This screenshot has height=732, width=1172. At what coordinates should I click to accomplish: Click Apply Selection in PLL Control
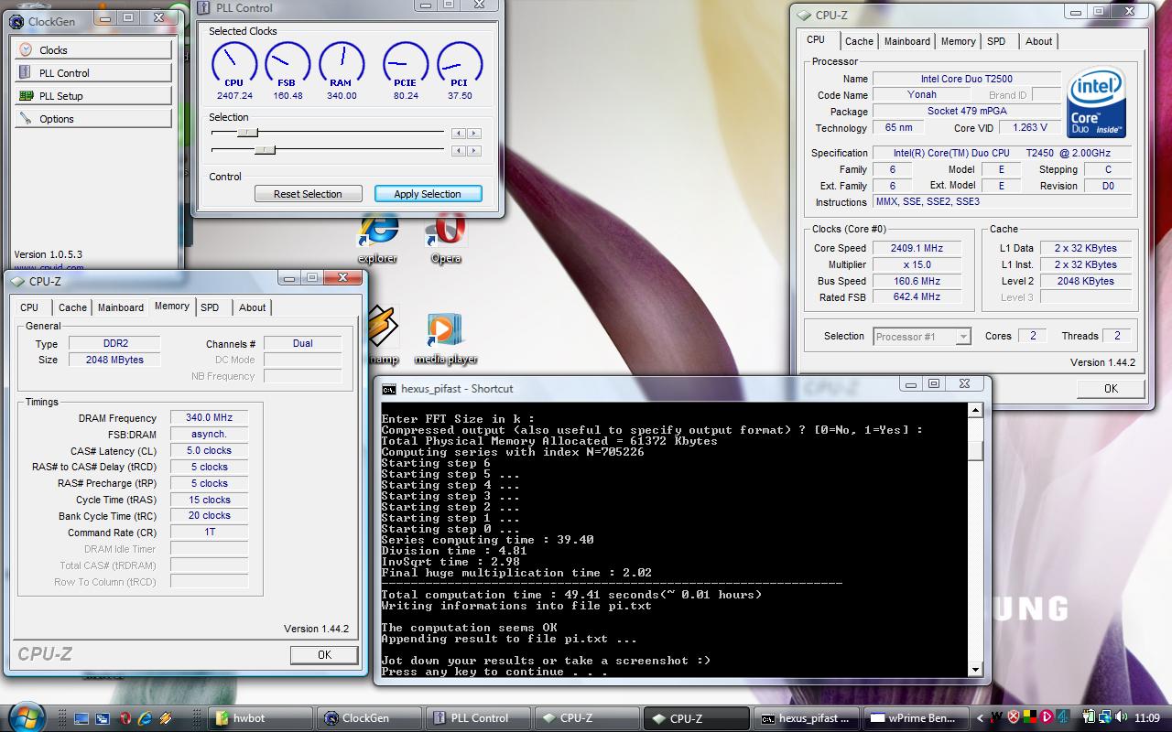[x=428, y=194]
